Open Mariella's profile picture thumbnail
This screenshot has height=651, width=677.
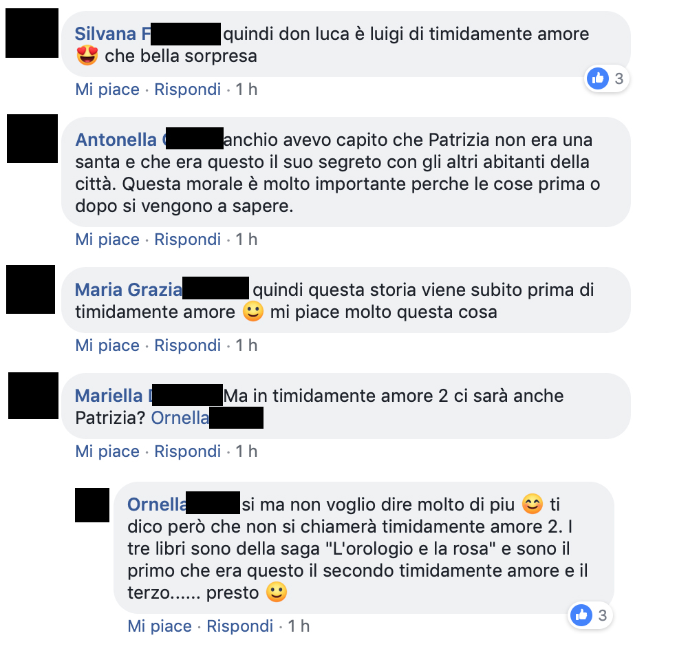tap(33, 396)
